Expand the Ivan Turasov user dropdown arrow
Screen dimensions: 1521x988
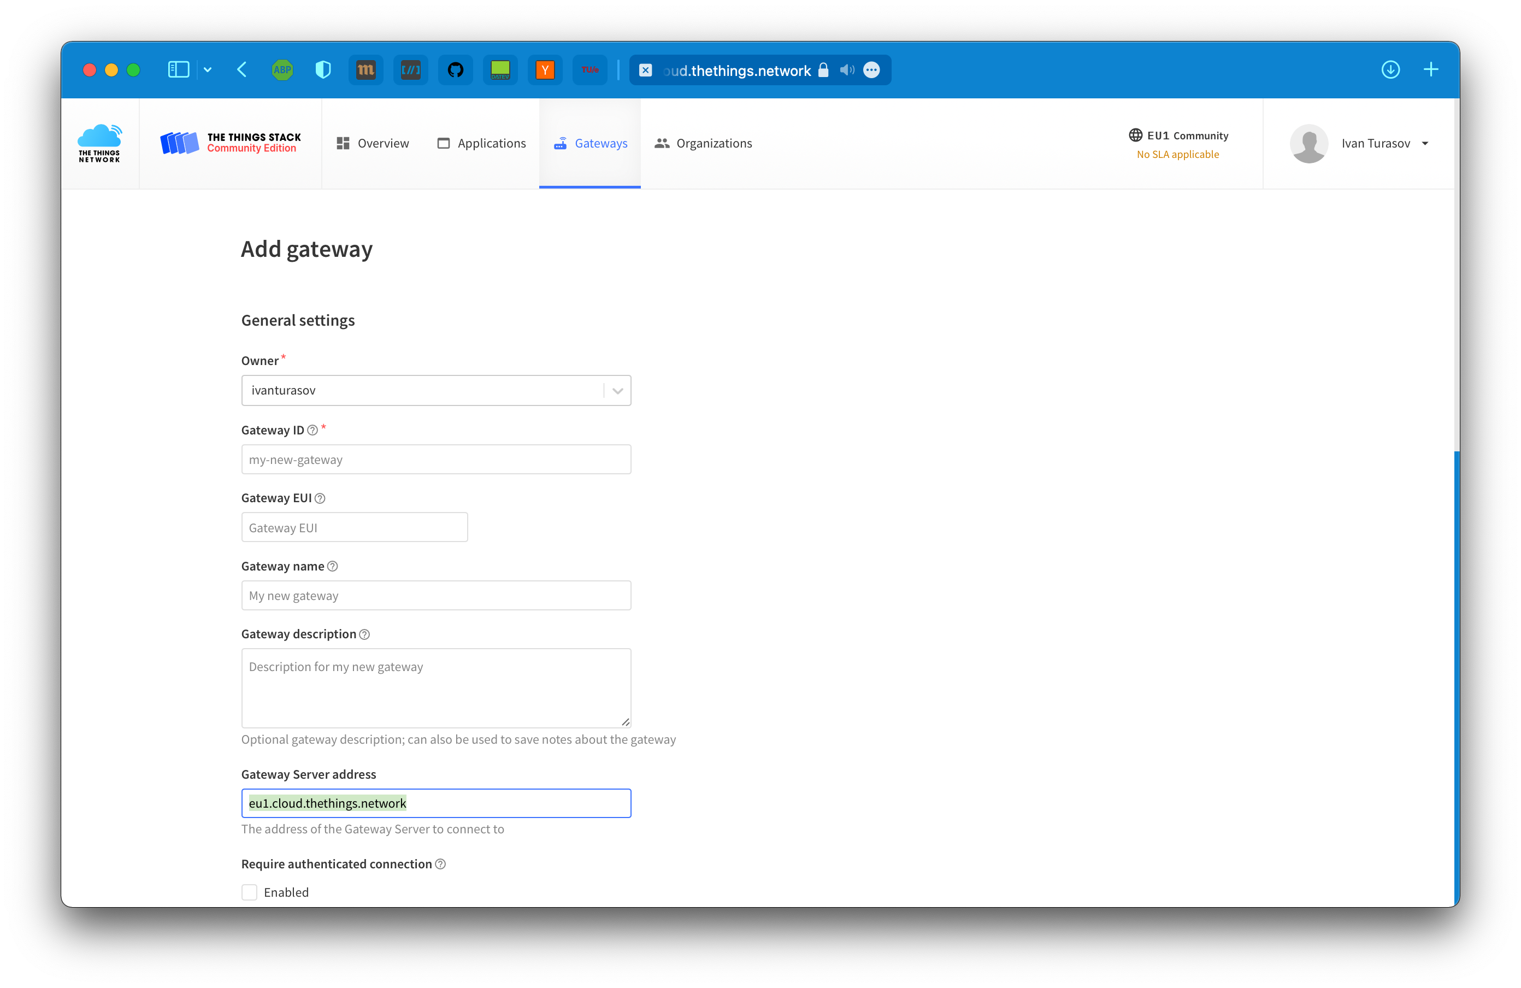coord(1424,144)
